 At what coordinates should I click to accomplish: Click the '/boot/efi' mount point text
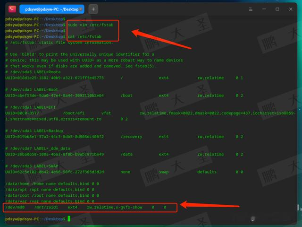tap(74, 113)
